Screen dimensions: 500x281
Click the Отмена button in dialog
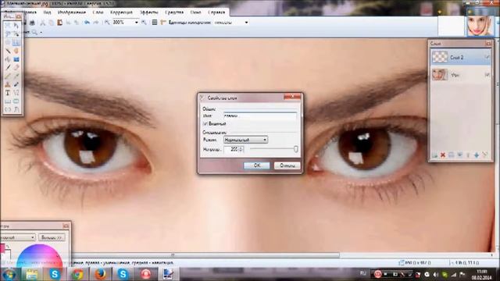point(287,165)
